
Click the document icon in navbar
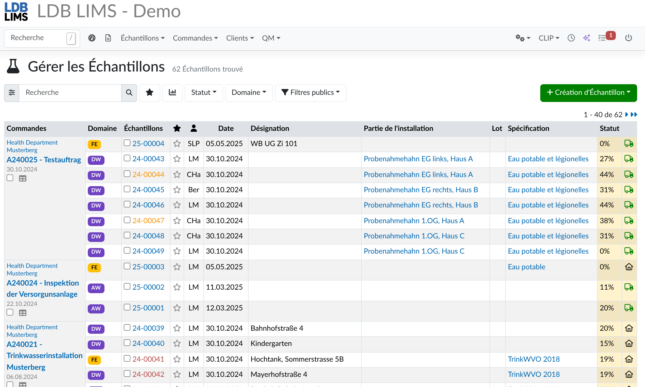[x=108, y=38]
